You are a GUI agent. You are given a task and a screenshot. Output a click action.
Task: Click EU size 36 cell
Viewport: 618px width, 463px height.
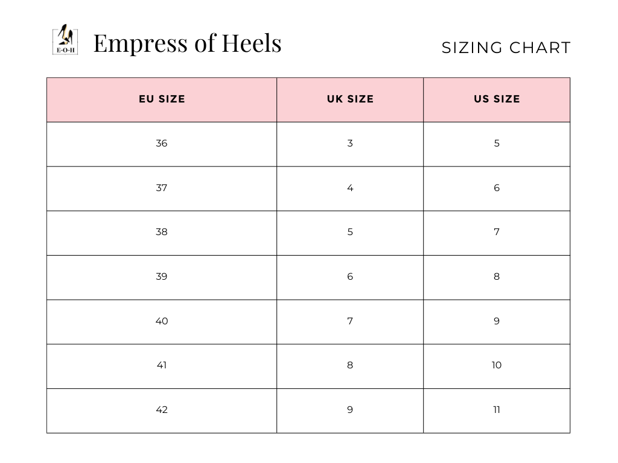click(162, 143)
